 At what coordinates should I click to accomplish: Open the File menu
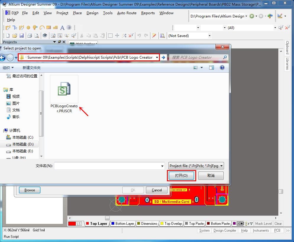tap(25, 13)
